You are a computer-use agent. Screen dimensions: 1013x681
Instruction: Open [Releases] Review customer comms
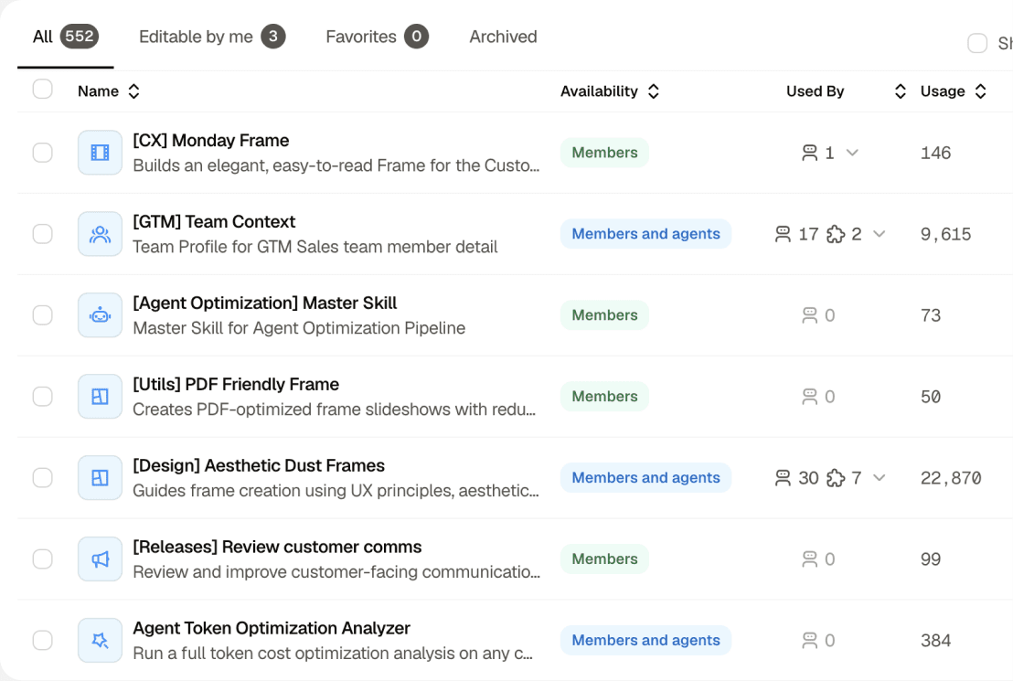tap(277, 548)
